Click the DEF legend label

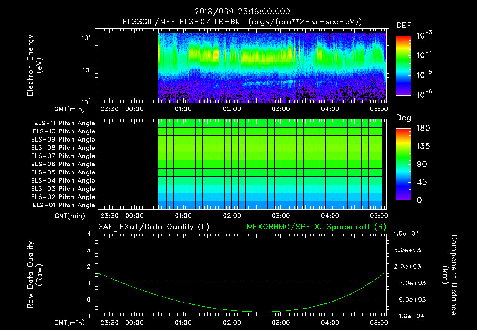pos(404,25)
